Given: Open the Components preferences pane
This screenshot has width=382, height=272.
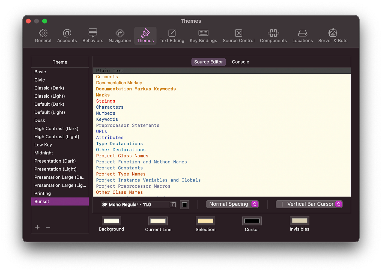Looking at the screenshot, I should click(273, 36).
